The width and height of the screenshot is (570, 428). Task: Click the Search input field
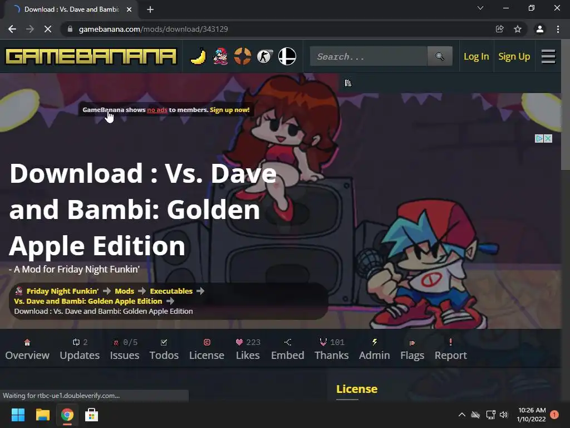[368, 56]
